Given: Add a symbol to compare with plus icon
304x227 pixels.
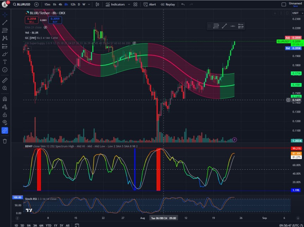Looking at the screenshot, I should point(36,5).
